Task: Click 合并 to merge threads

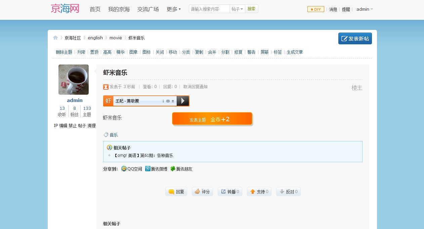Action: pos(212,52)
